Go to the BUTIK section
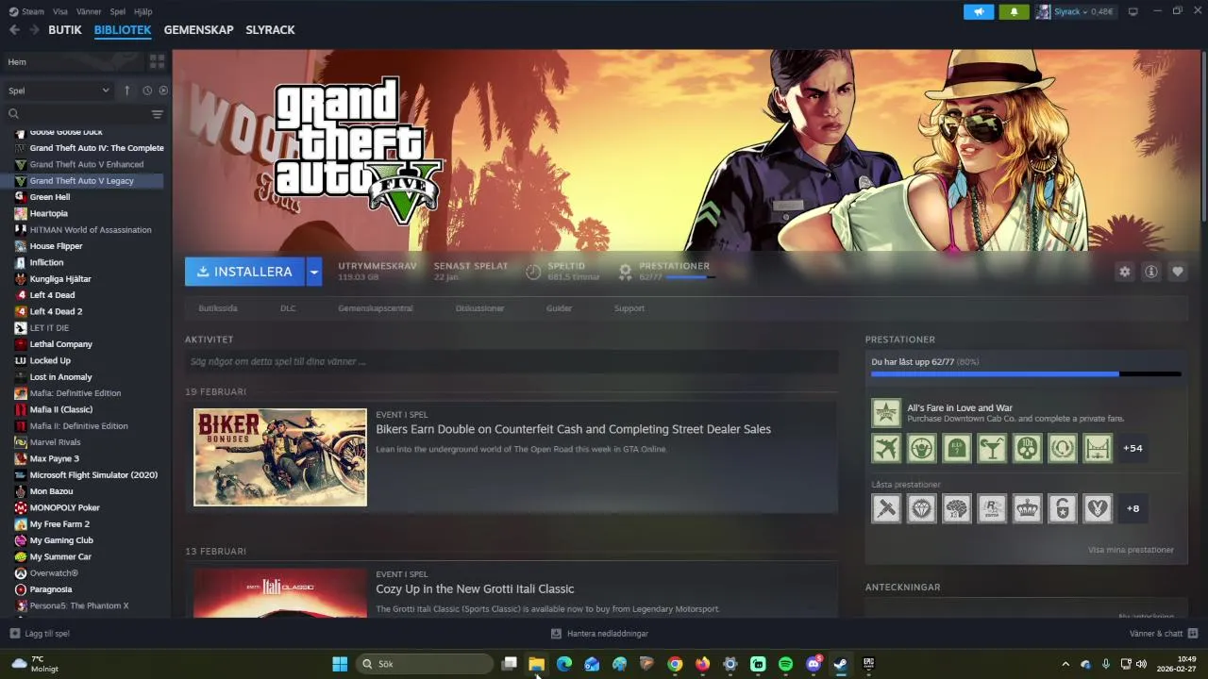Viewport: 1208px width, 679px height. pos(65,30)
